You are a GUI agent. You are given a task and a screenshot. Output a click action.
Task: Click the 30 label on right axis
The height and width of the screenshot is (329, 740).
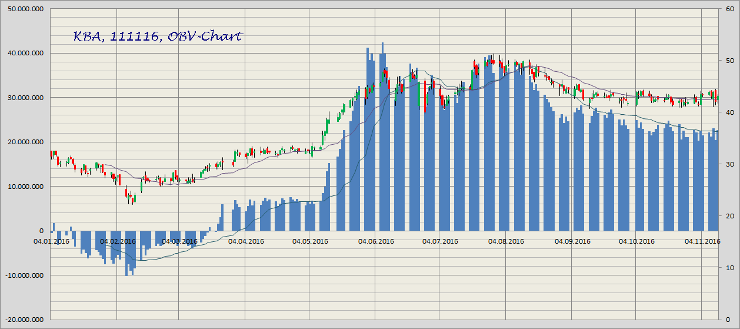point(728,164)
